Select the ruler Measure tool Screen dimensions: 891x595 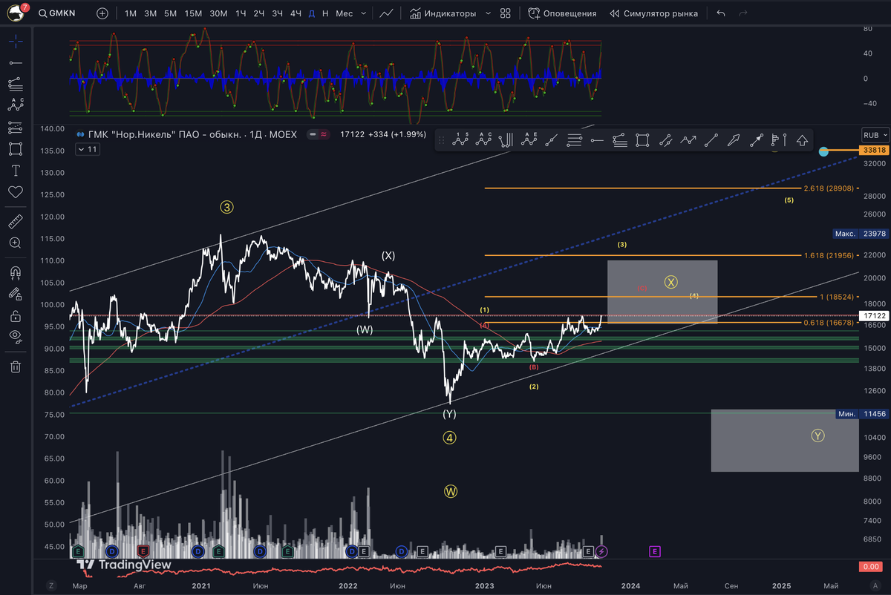point(16,221)
